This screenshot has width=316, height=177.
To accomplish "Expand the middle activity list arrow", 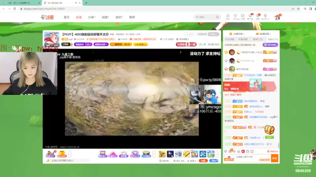I will click(154, 154).
